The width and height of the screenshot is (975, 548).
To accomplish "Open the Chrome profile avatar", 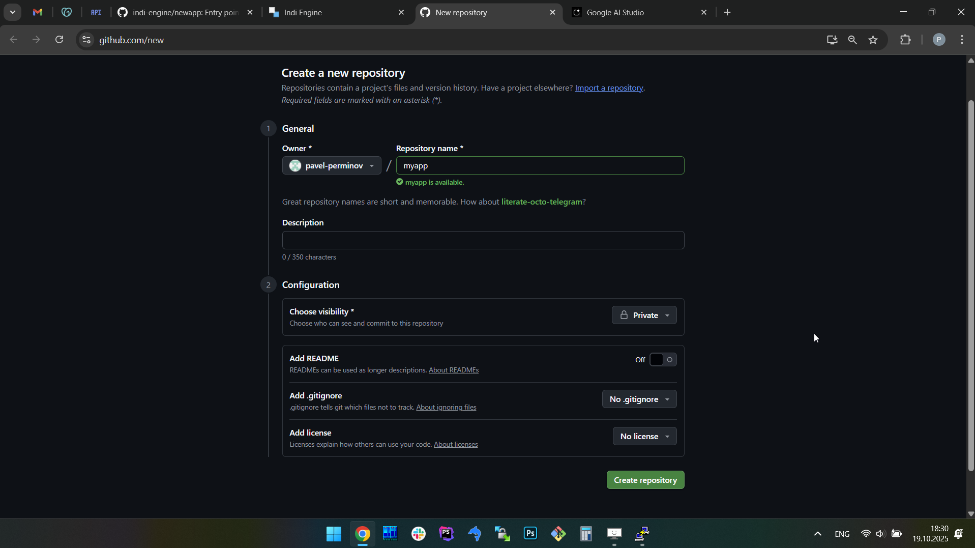I will tap(939, 40).
